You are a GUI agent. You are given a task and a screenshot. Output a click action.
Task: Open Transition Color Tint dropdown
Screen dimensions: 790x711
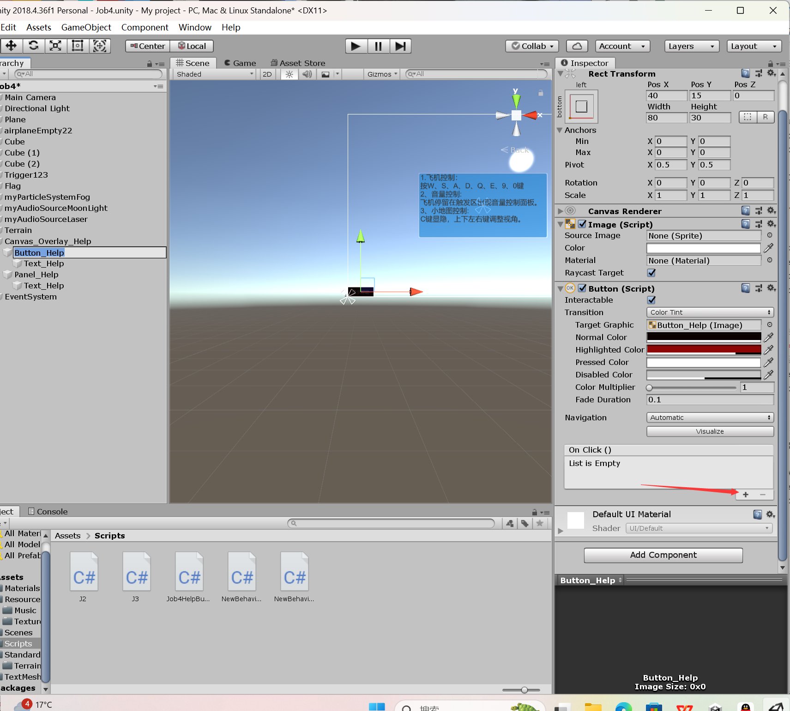click(x=710, y=312)
